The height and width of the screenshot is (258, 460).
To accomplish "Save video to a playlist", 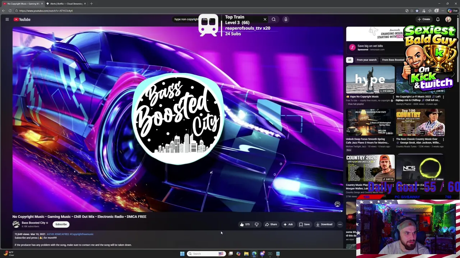I will [x=304, y=224].
